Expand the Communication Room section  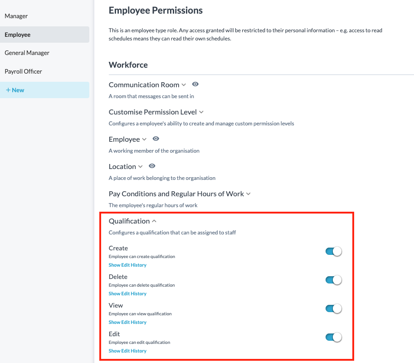point(184,85)
